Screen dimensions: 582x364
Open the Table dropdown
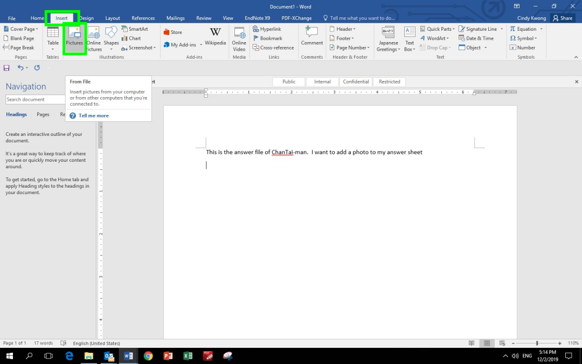point(53,49)
